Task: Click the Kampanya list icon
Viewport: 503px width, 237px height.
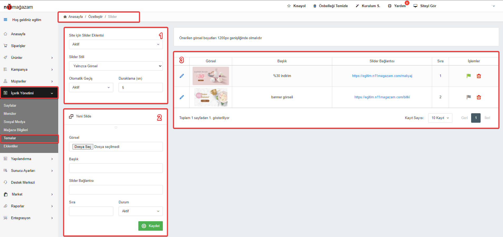Action: 6,69
